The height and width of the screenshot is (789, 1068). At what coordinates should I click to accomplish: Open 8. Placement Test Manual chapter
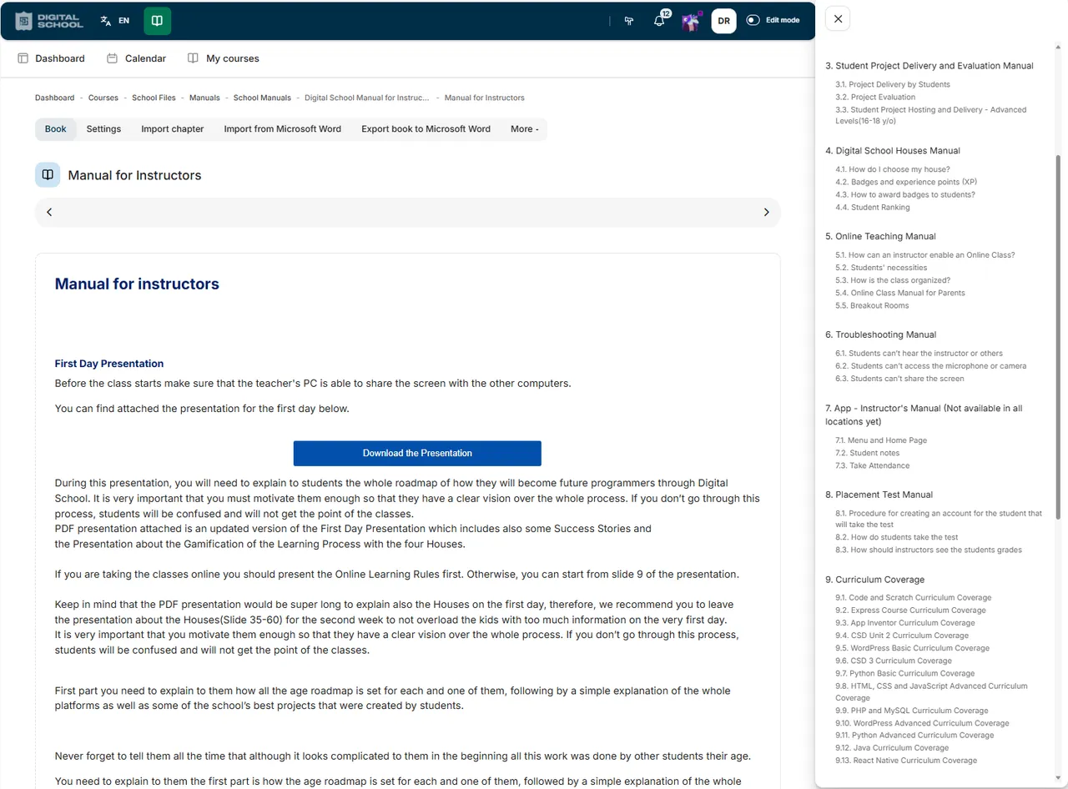(879, 495)
